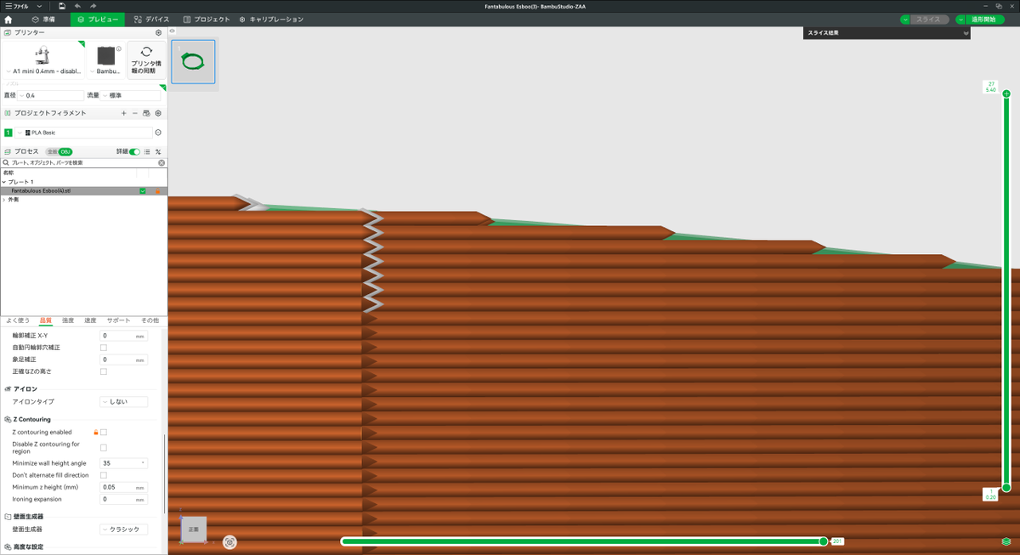
Task: Click green filament number 1 swatch
Action: (8, 133)
